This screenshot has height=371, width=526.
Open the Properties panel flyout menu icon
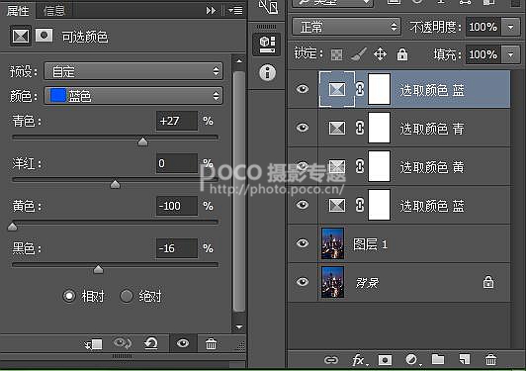click(x=235, y=11)
